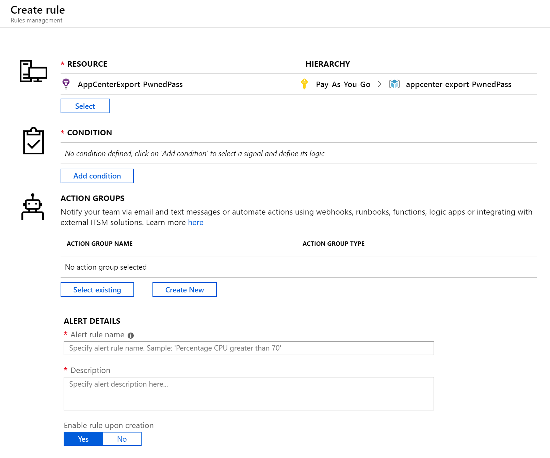Click the Add condition button
The width and height of the screenshot is (550, 458).
[97, 176]
